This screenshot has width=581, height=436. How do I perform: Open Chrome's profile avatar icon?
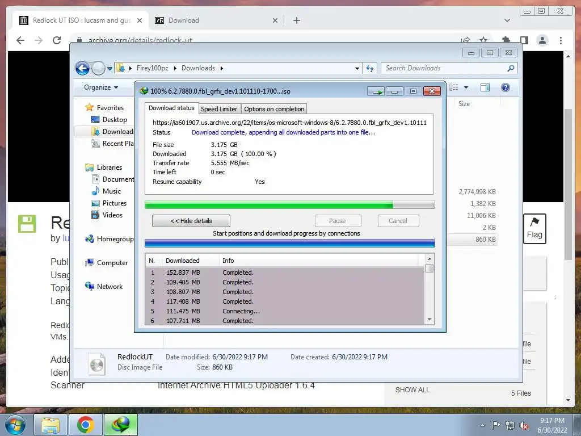coord(542,40)
